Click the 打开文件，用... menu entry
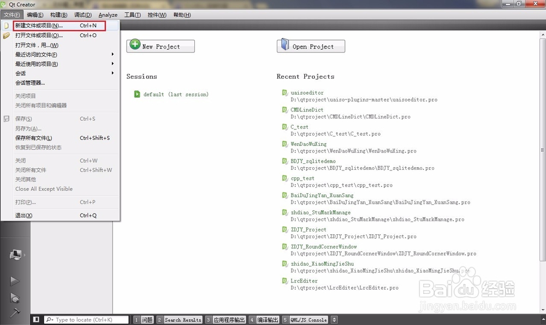 coord(60,45)
